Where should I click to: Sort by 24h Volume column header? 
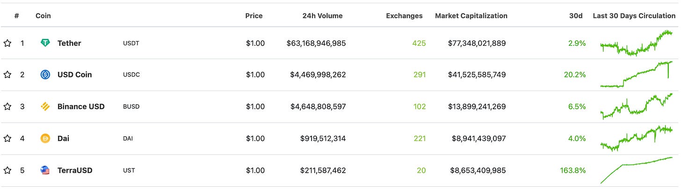point(322,15)
